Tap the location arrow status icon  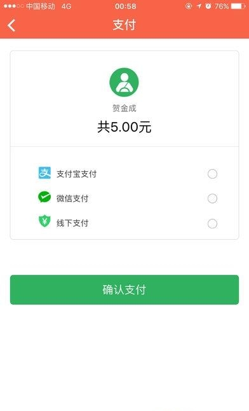pyautogui.click(x=199, y=6)
